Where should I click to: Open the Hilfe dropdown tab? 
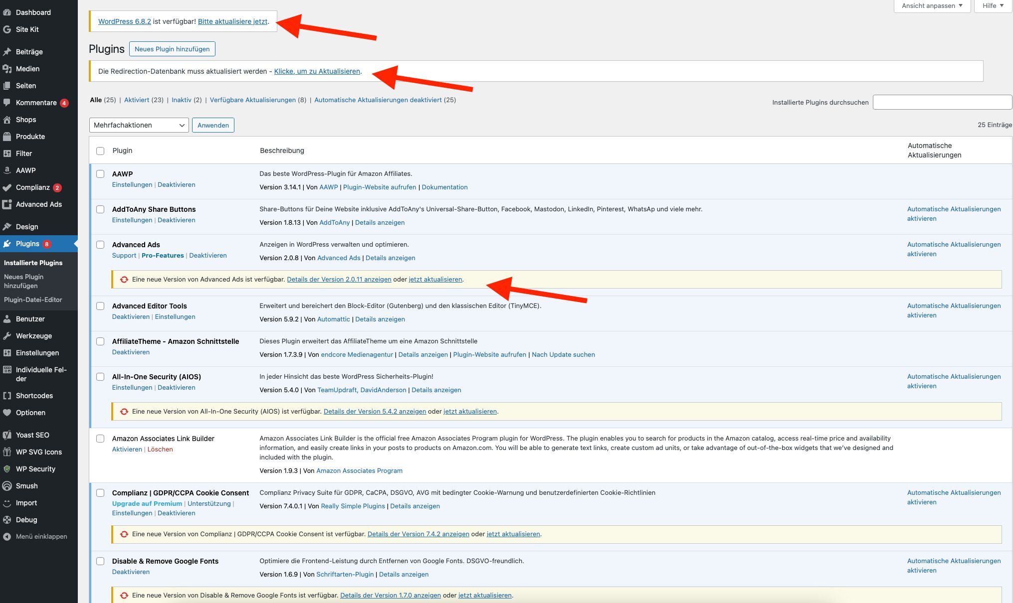(x=993, y=6)
